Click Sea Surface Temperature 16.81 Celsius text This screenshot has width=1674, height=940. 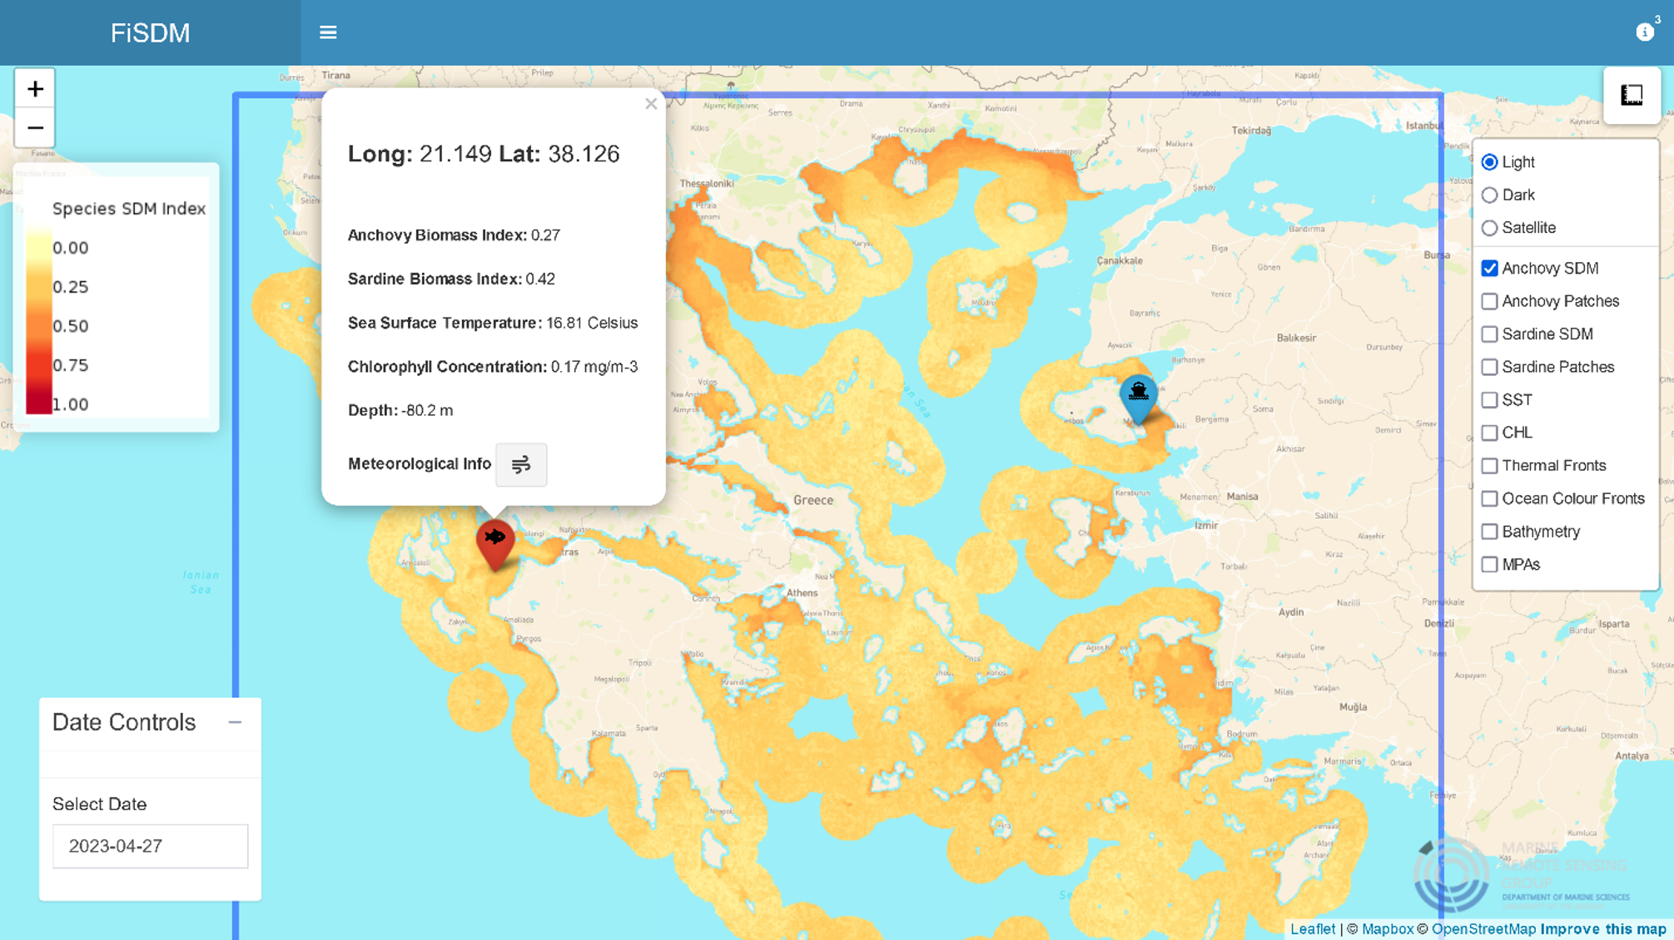(x=493, y=323)
